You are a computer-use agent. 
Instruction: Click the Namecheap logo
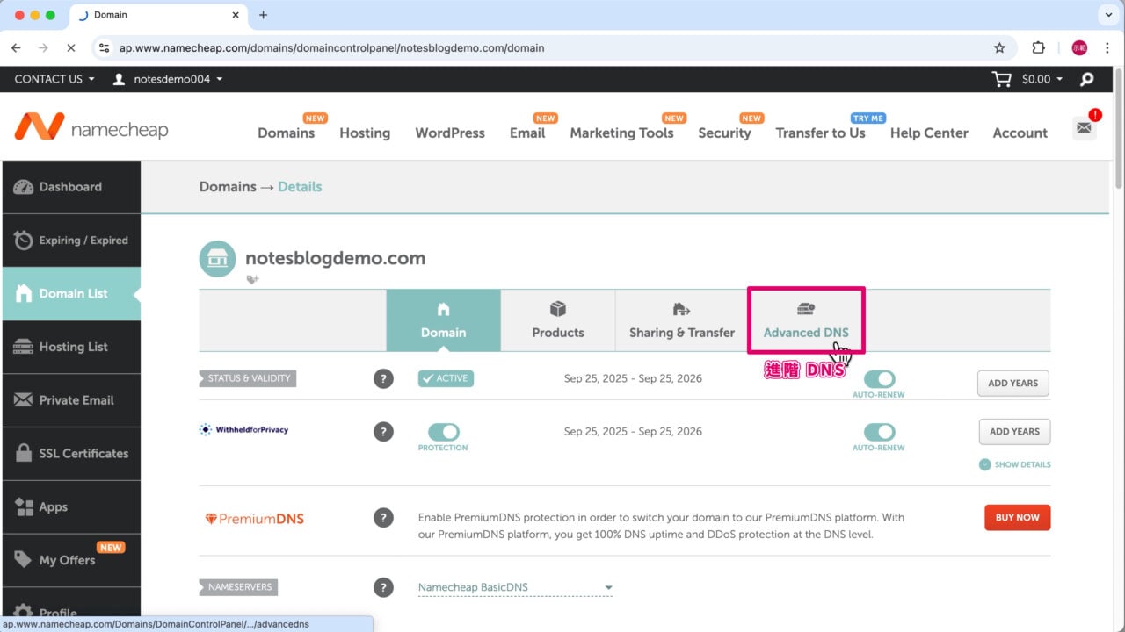click(x=91, y=128)
